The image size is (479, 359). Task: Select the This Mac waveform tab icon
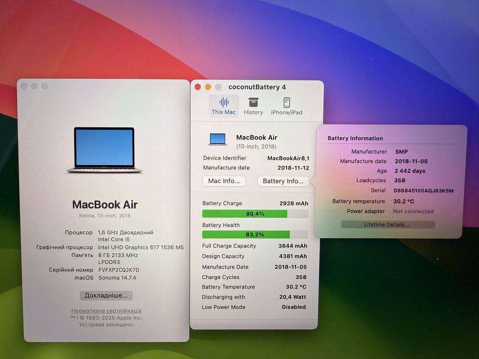click(x=224, y=102)
